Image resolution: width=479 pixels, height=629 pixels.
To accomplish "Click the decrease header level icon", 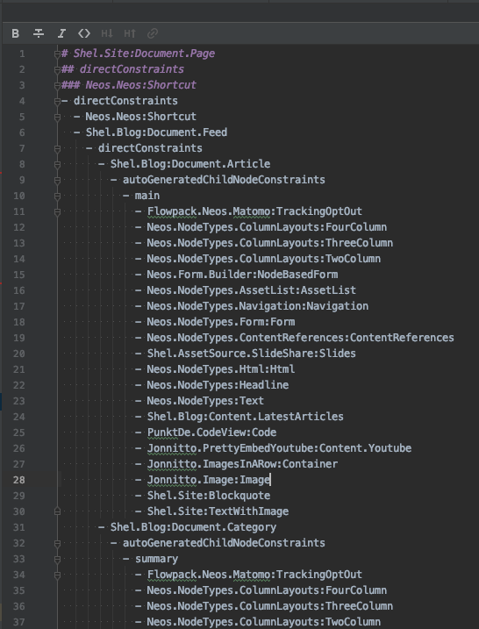I will (107, 33).
